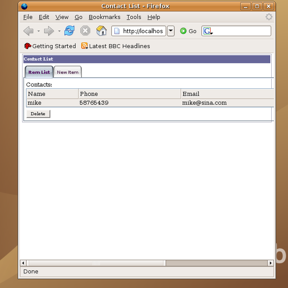Screen dimensions: 288x288
Task: Click the Phone column header
Action: point(130,94)
